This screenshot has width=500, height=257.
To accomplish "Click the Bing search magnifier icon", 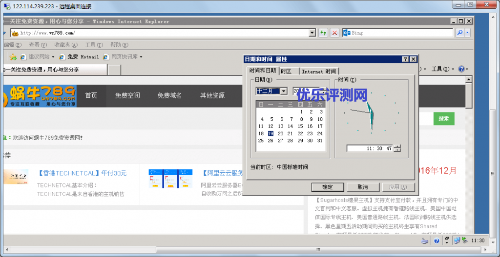I will click(x=459, y=33).
